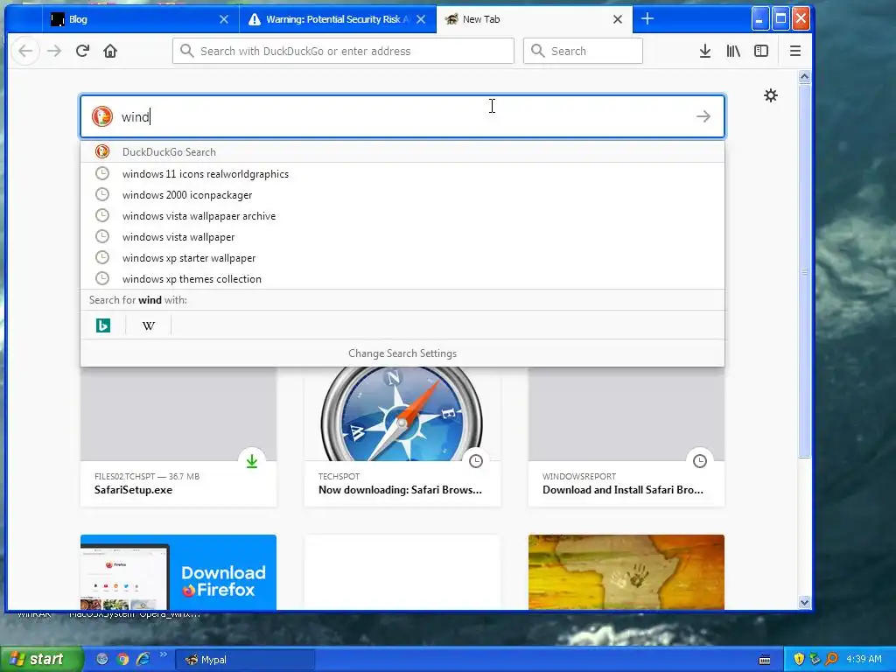Select the New Tab tab
The image size is (896, 672).
[x=535, y=19]
